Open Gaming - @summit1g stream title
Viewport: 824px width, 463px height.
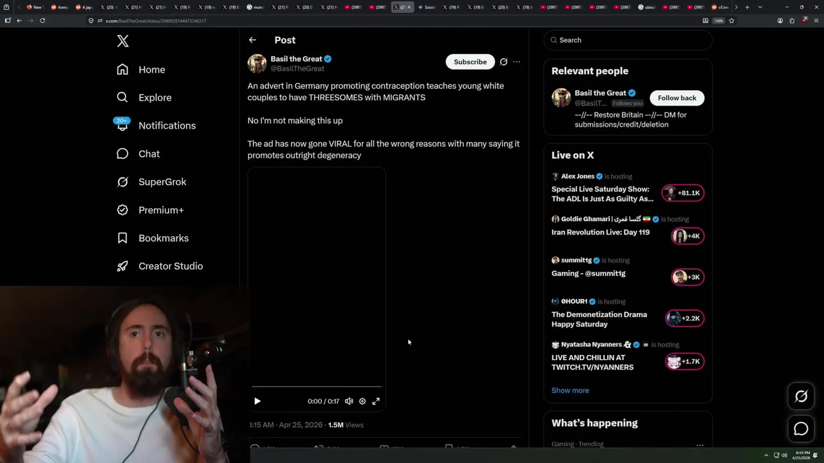[588, 273]
